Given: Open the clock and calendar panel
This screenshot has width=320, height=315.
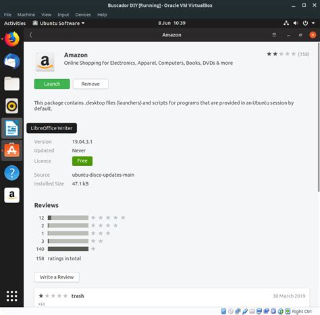Looking at the screenshot, I should coord(171,23).
